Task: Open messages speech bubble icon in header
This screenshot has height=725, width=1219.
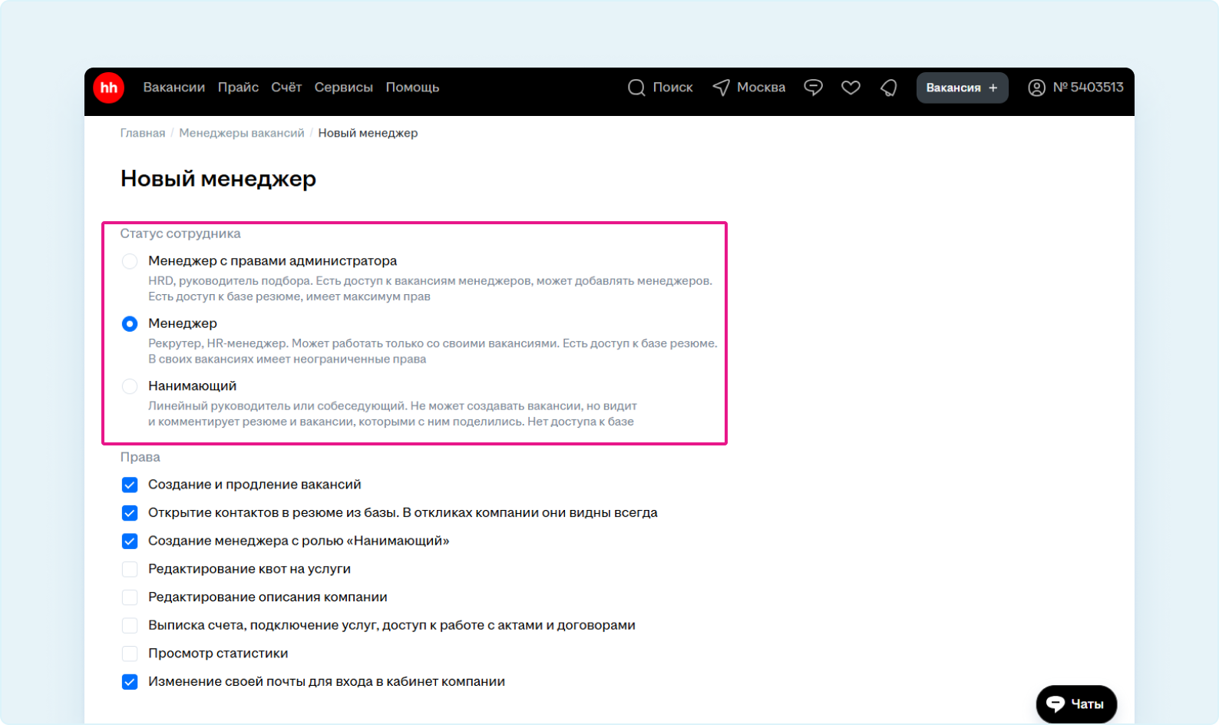Action: 813,88
